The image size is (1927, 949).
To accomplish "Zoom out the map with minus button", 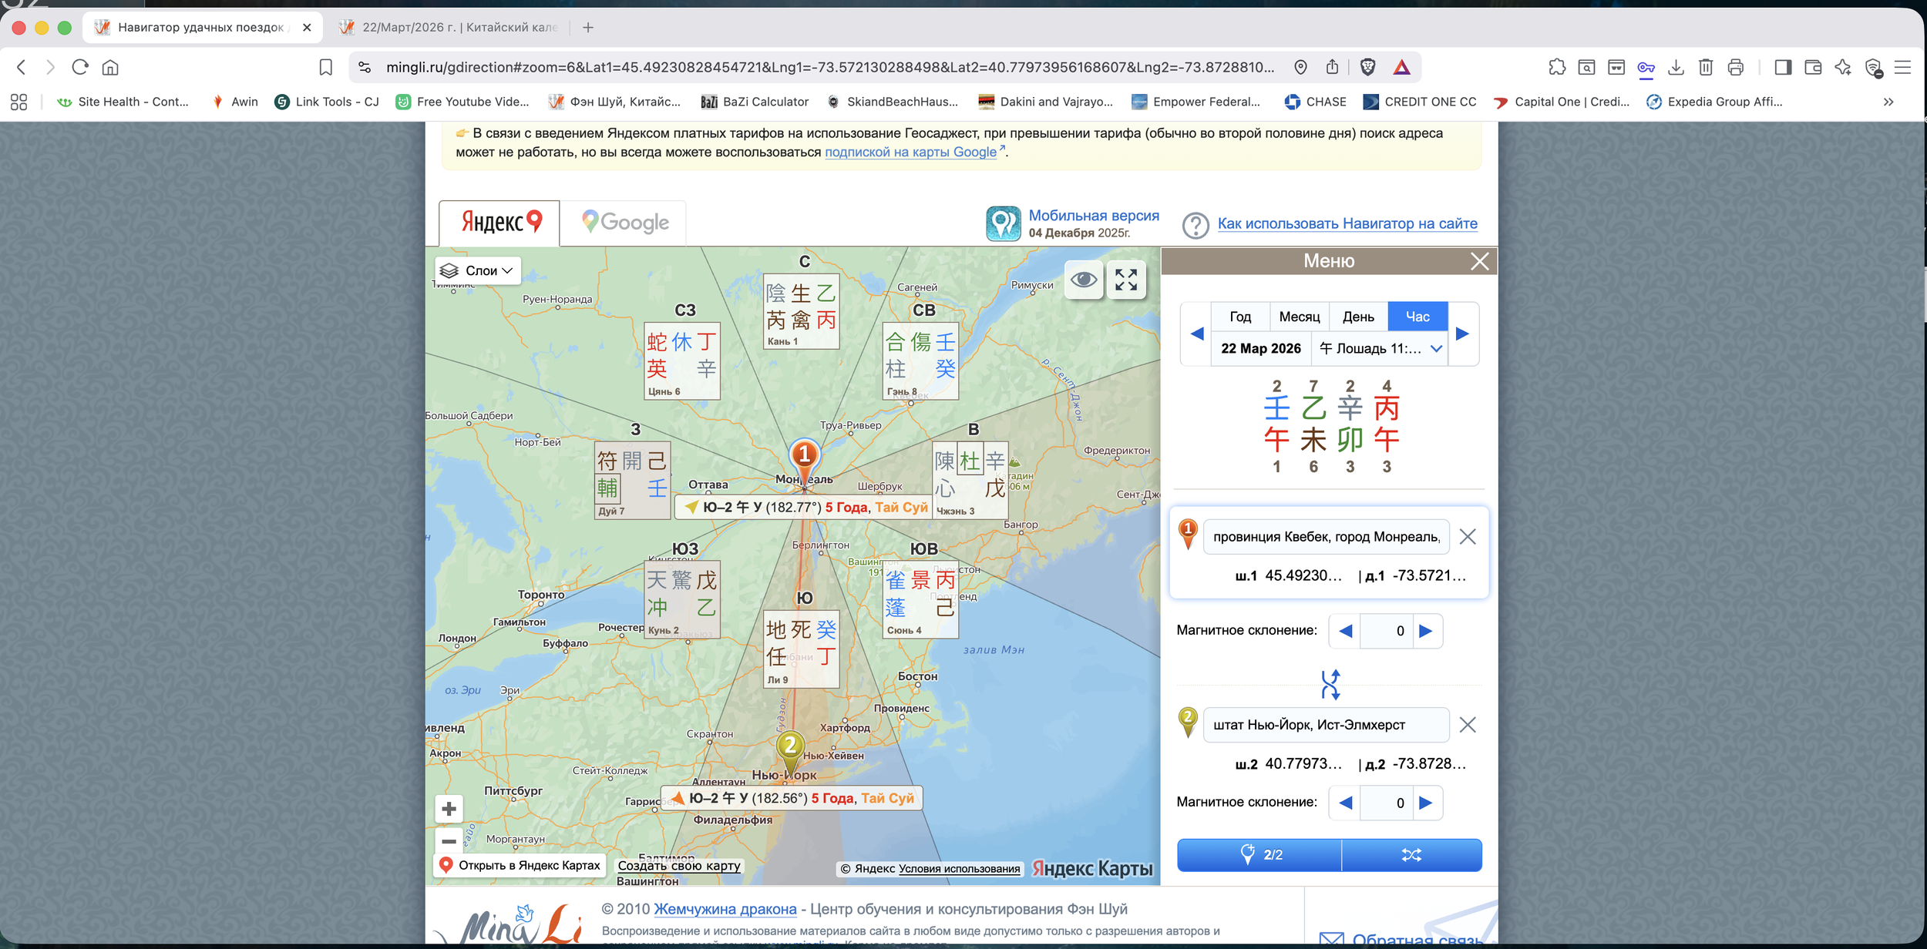I will [449, 841].
